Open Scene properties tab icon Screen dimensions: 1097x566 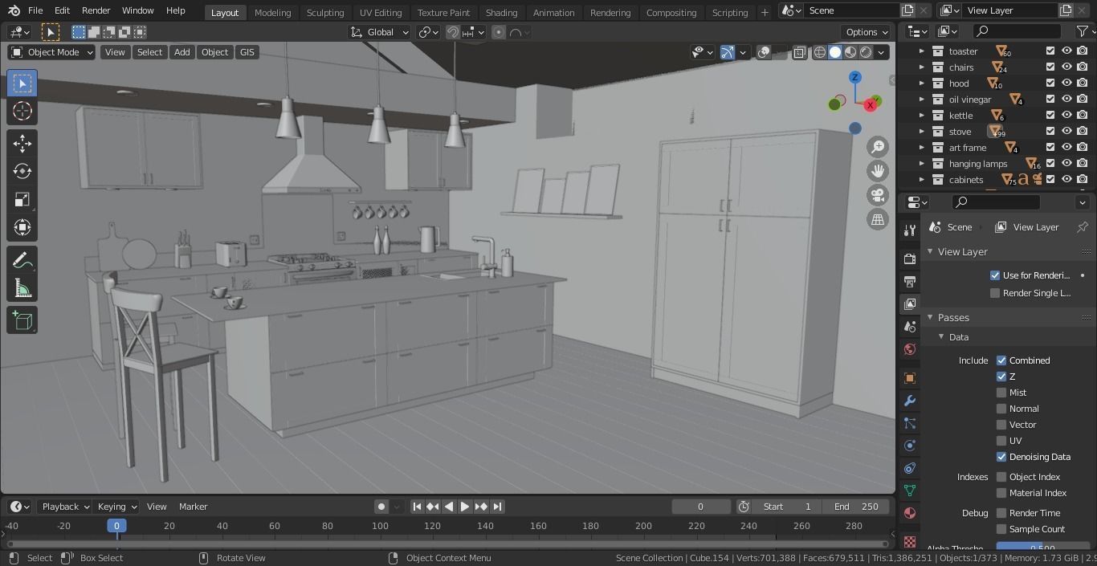pos(910,326)
